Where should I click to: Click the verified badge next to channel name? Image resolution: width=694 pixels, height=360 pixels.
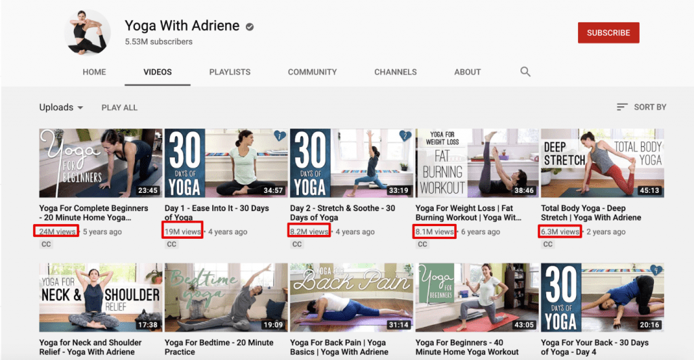[249, 27]
